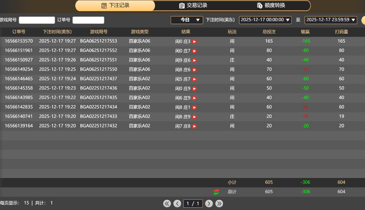Go to the previous page

[x=177, y=204]
